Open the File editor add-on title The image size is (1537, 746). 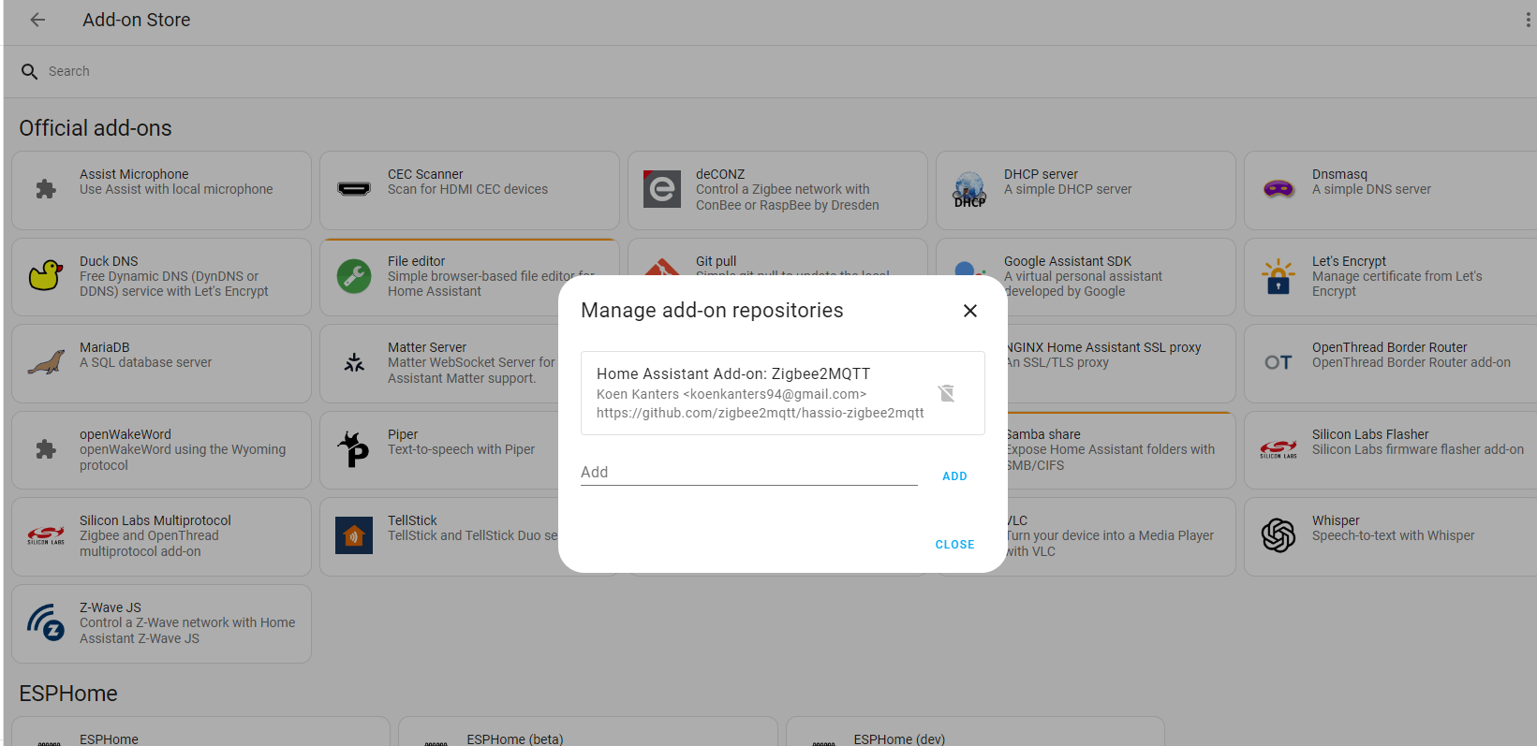click(x=417, y=261)
